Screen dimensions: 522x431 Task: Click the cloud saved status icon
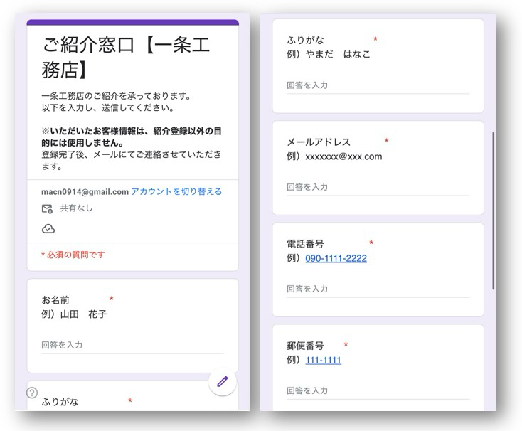(48, 229)
